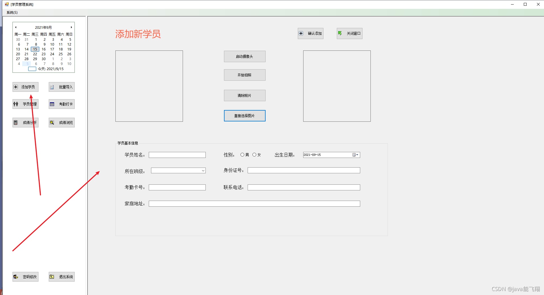
Task: Click the 添加学员 plus icon
Action: point(16,87)
